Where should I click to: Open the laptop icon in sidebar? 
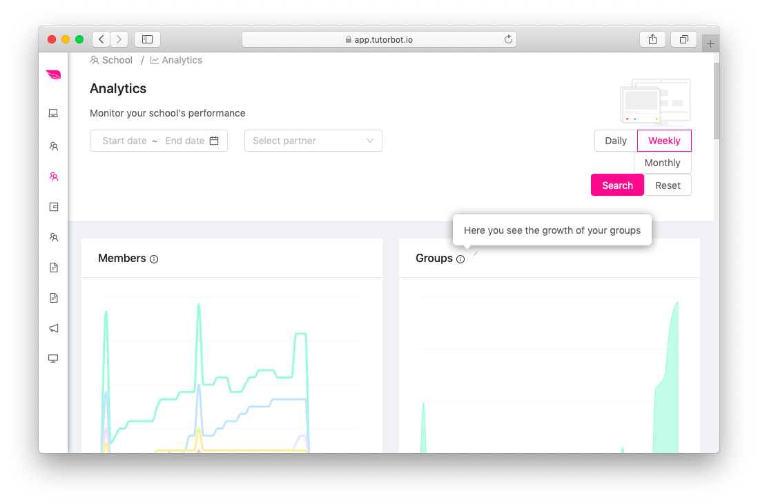(x=53, y=113)
